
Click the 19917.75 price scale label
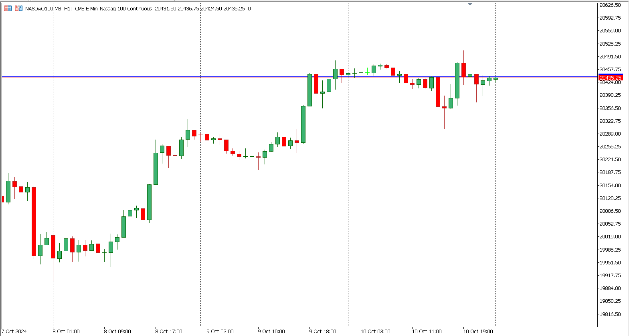(x=610, y=275)
